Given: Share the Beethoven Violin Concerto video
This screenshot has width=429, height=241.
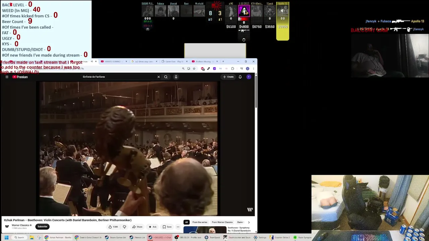Looking at the screenshot, I should point(137,227).
